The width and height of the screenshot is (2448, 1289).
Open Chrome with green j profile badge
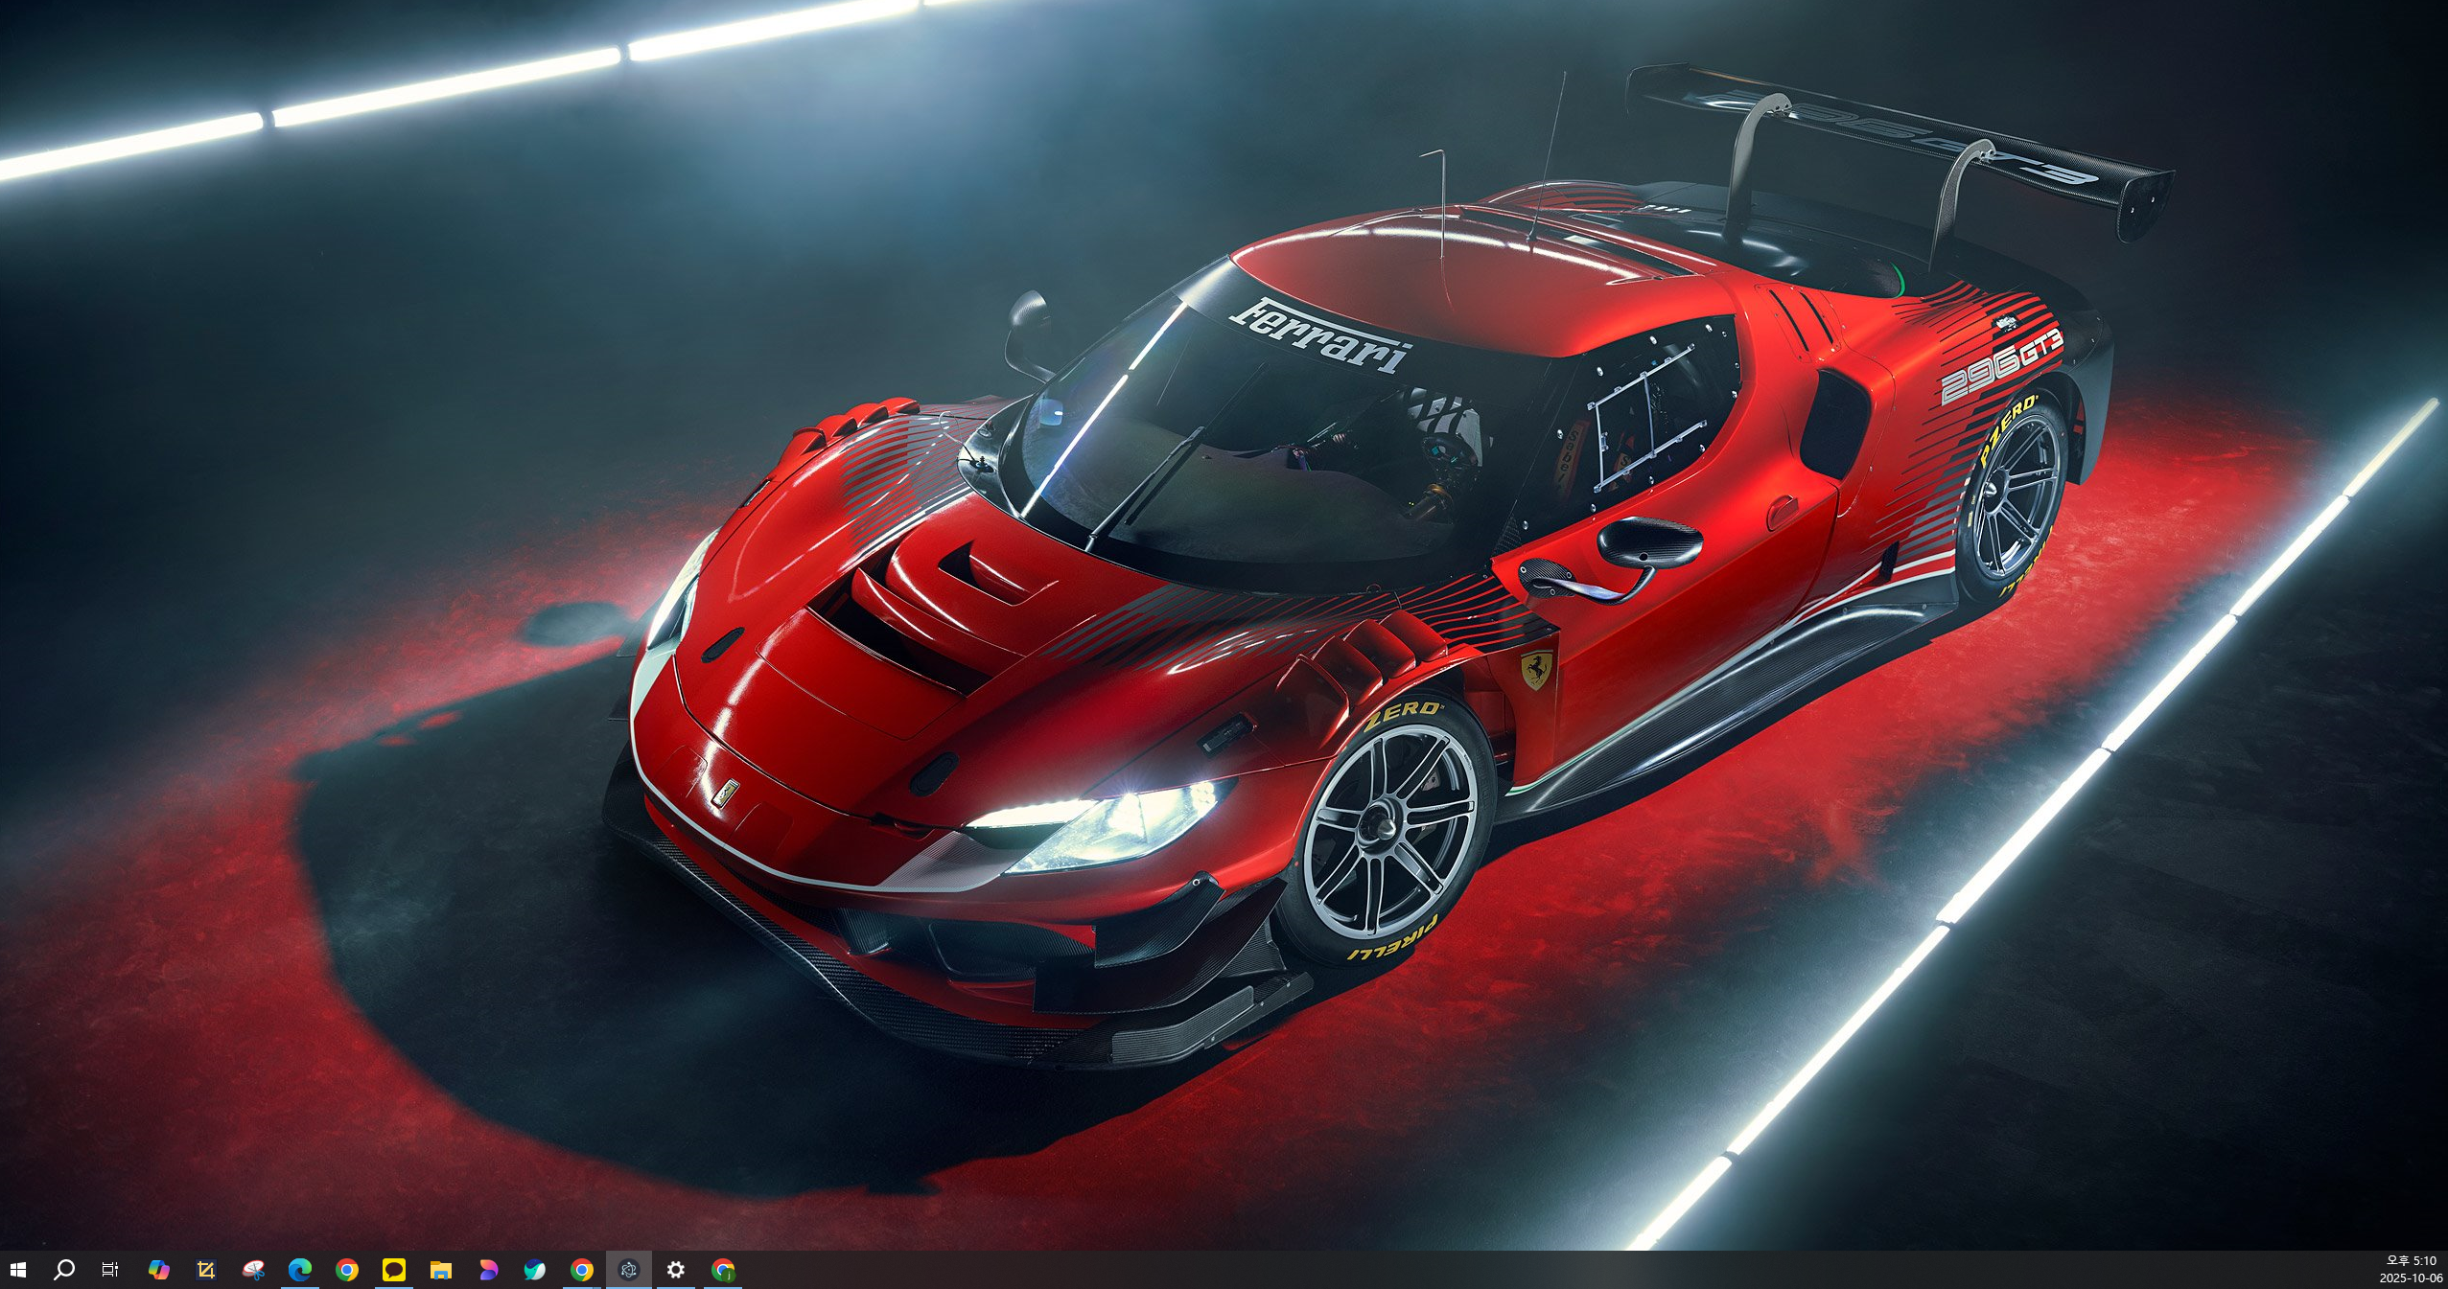[723, 1270]
